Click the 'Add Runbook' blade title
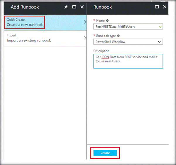Screen dimensions: 176x165 [25, 7]
